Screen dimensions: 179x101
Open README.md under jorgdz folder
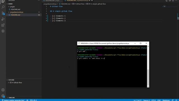point(24,9)
